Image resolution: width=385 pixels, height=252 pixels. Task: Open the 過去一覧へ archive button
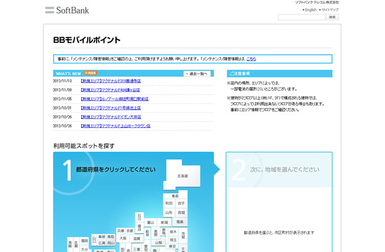click(197, 74)
